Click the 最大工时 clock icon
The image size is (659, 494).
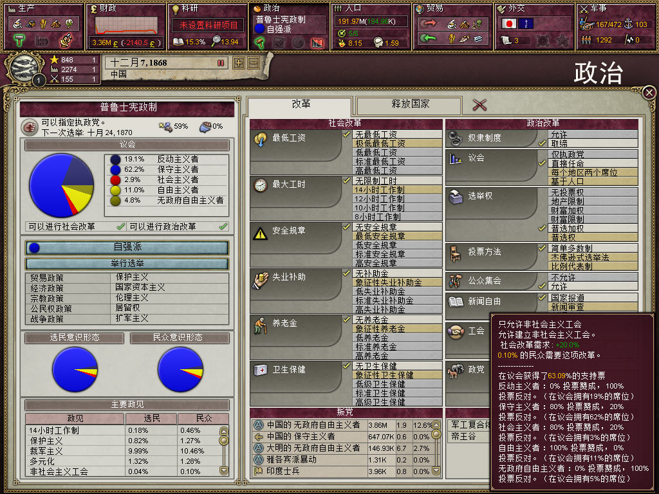tap(261, 185)
